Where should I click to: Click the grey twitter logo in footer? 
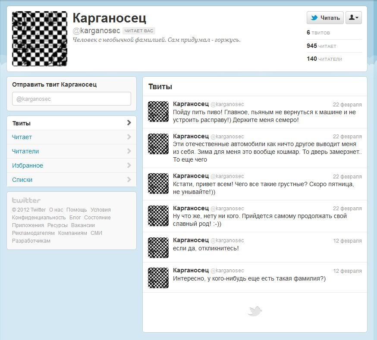26,200
